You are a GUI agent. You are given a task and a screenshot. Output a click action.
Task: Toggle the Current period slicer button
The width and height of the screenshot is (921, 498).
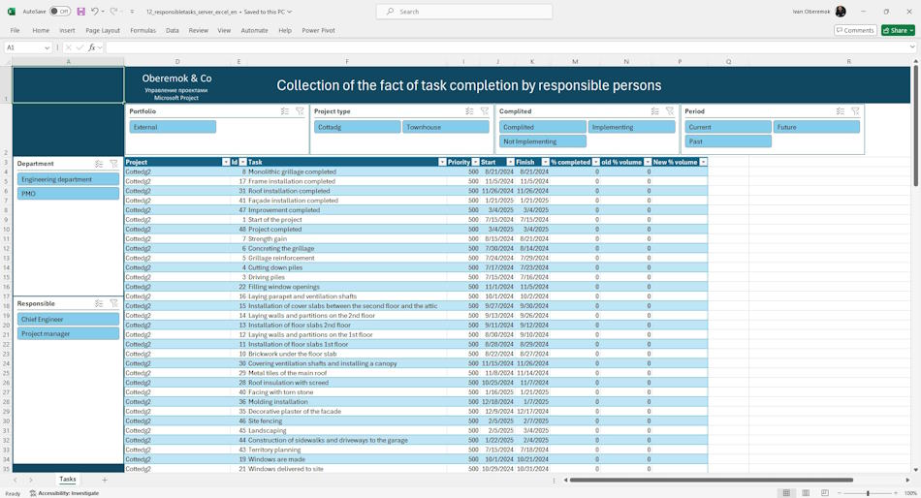(728, 127)
